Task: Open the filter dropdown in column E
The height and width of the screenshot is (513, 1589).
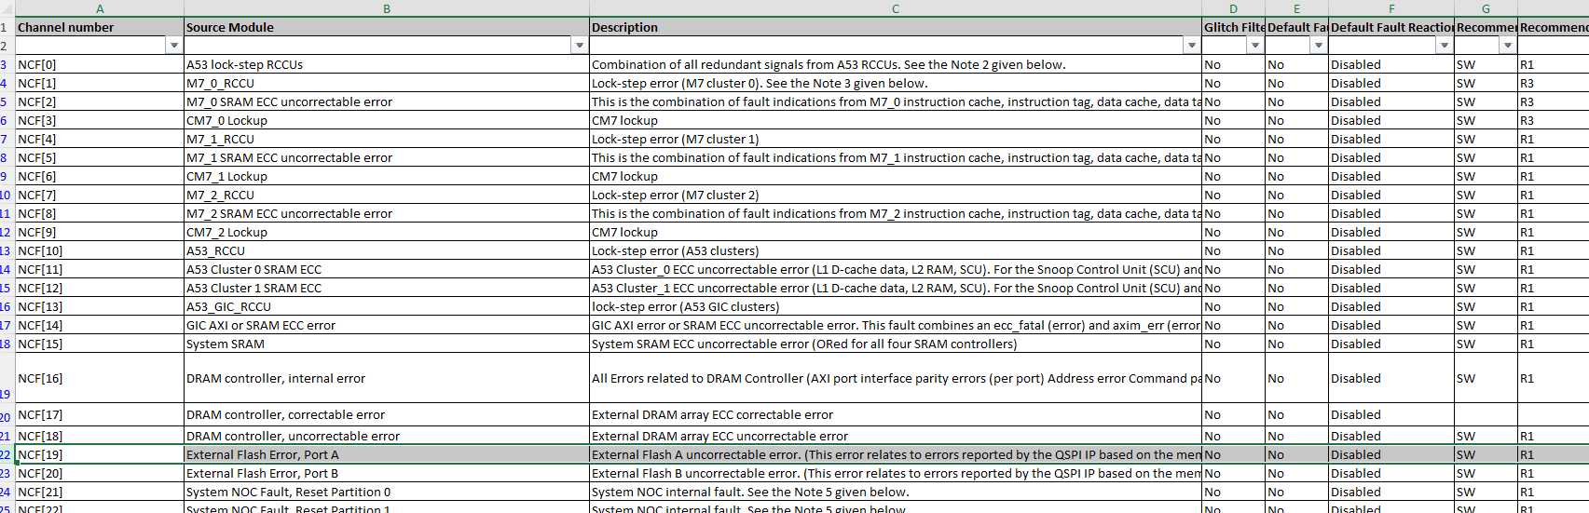Action: (1319, 46)
